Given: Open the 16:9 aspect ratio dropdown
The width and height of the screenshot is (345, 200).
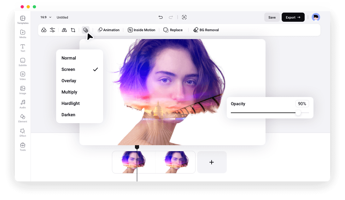Looking at the screenshot, I should click(x=46, y=17).
